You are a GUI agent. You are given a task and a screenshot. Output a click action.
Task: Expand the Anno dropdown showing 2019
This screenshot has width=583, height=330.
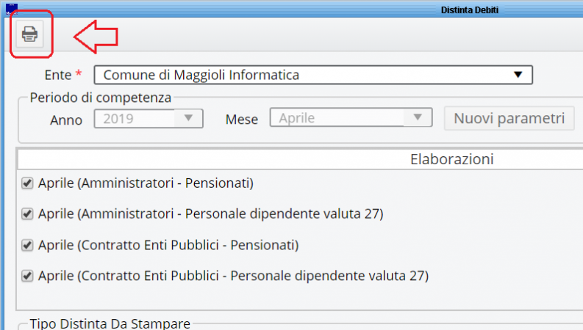click(x=187, y=117)
